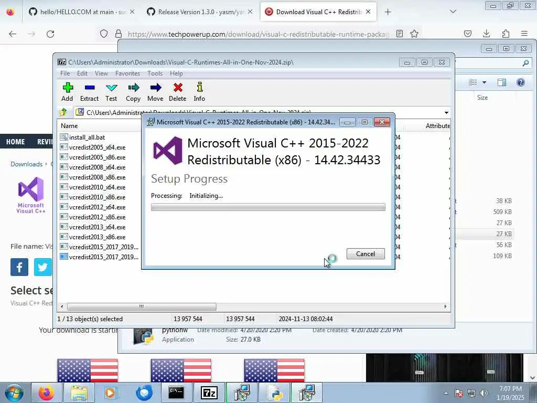Screen dimensions: 537x403
Task: Open Firefox downloads panel
Action: [x=486, y=34]
